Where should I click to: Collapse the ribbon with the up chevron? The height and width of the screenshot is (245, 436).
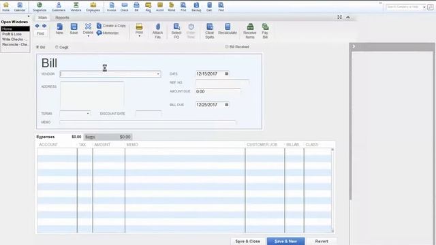pos(348,17)
